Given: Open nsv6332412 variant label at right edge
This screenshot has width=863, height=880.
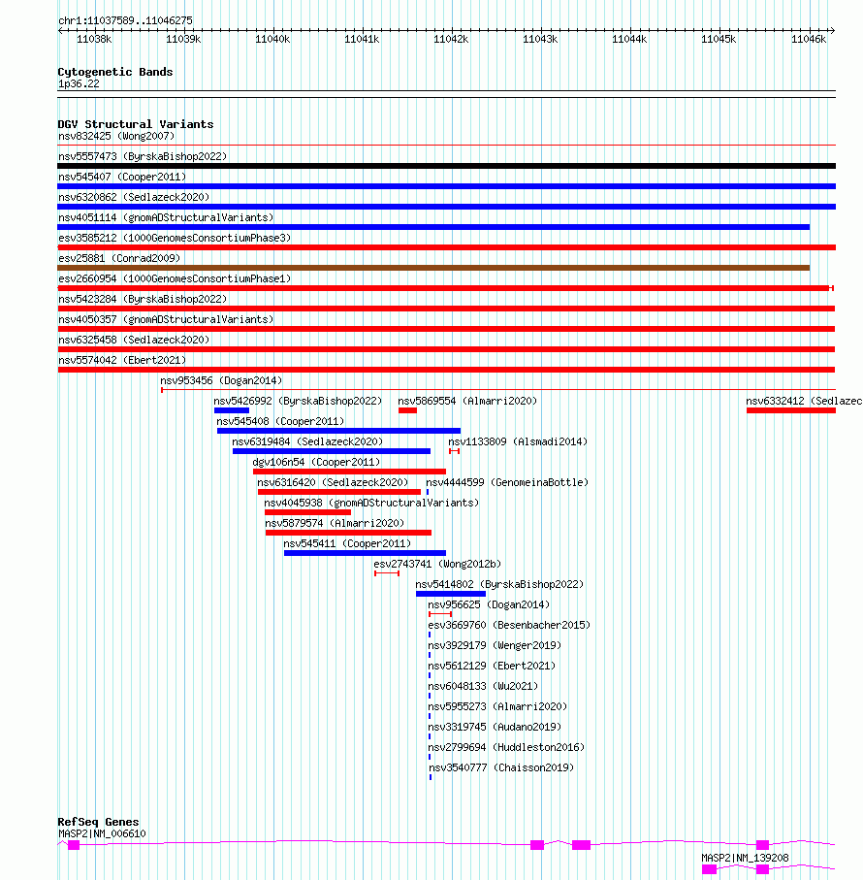Looking at the screenshot, I should click(804, 402).
